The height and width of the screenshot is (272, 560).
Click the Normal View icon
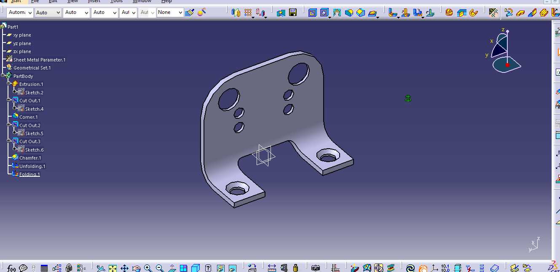(x=172, y=268)
